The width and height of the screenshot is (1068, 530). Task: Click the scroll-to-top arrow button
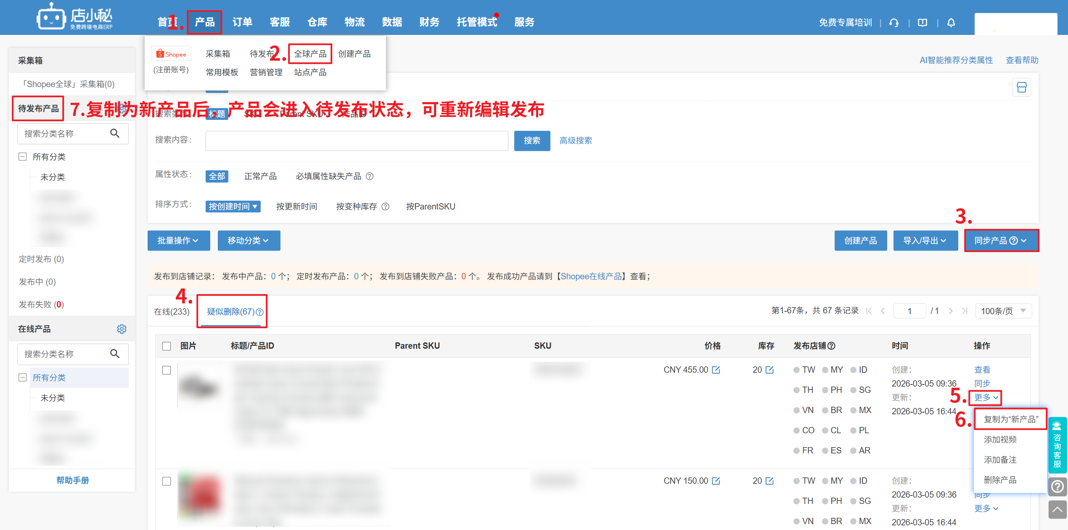(x=1057, y=510)
